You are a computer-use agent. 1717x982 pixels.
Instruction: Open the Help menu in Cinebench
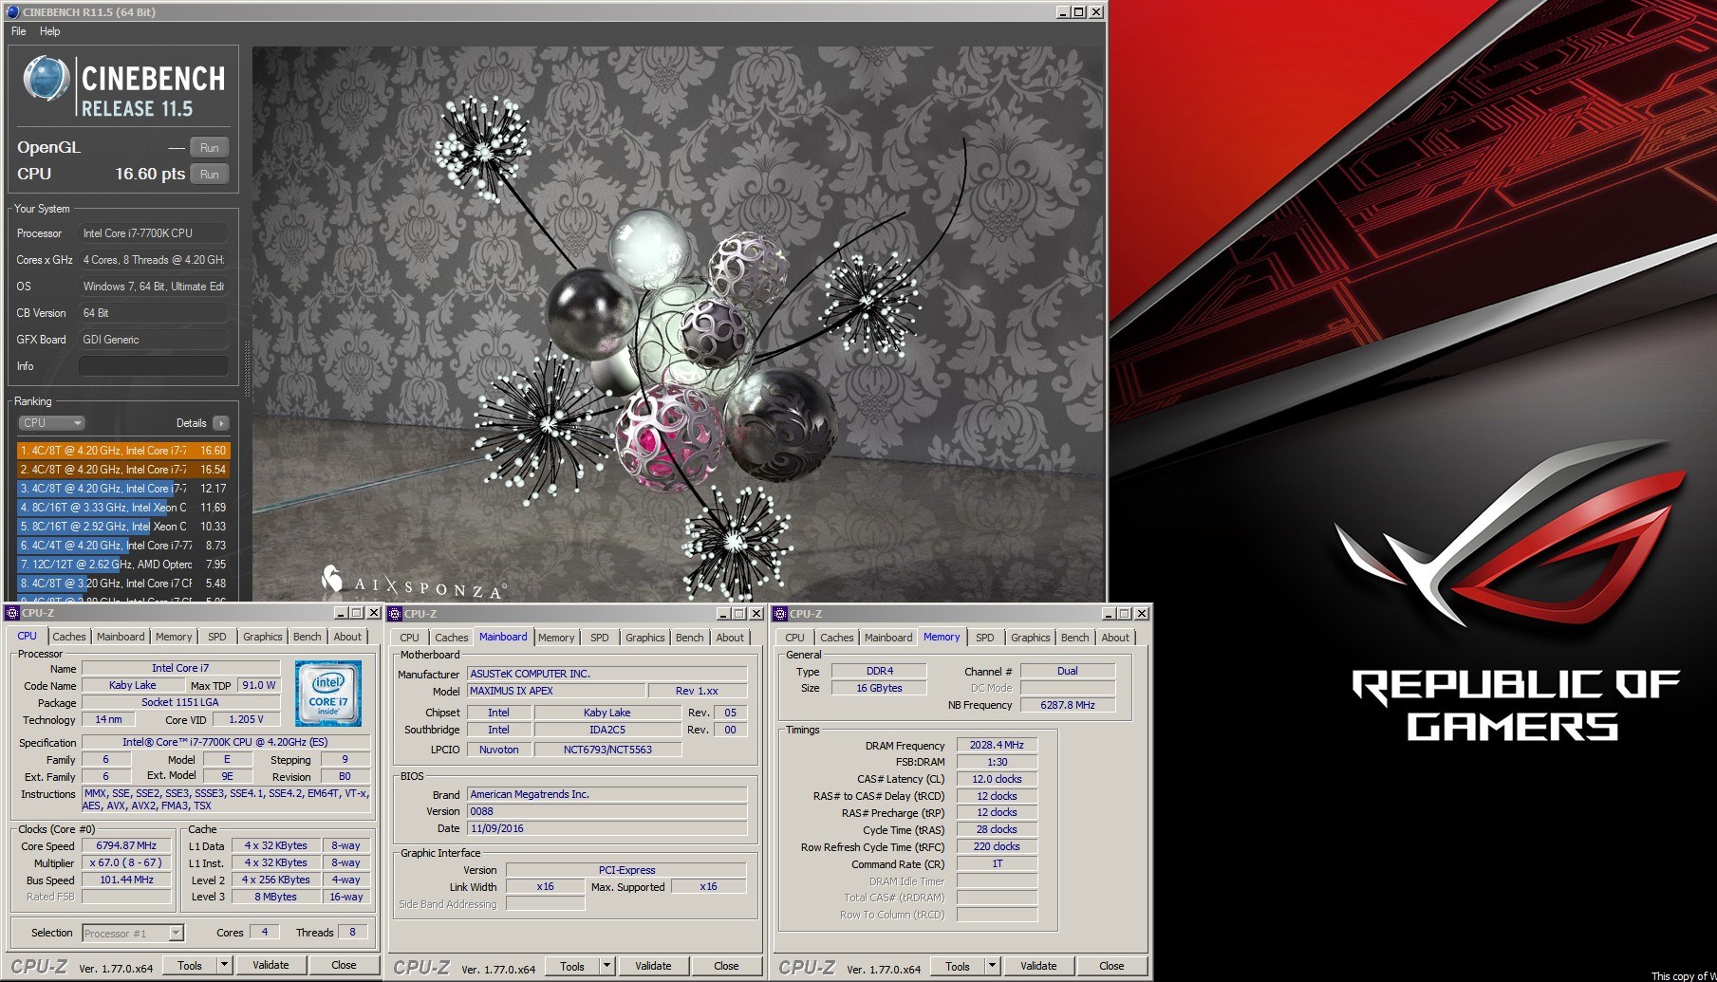[50, 31]
